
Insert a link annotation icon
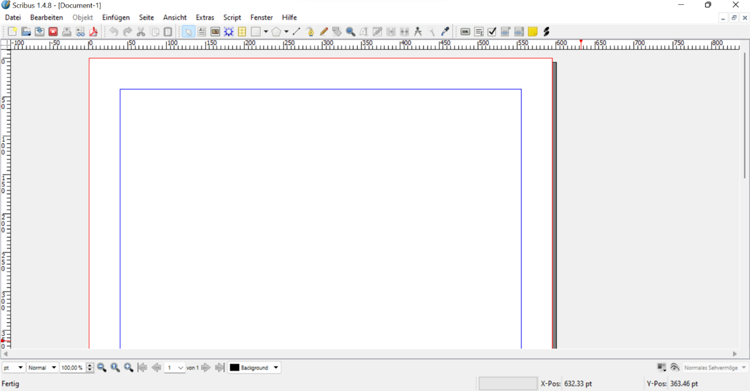pyautogui.click(x=546, y=32)
